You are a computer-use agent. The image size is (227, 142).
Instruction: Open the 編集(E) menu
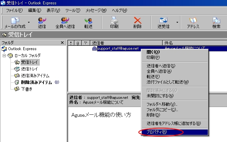point(35,10)
